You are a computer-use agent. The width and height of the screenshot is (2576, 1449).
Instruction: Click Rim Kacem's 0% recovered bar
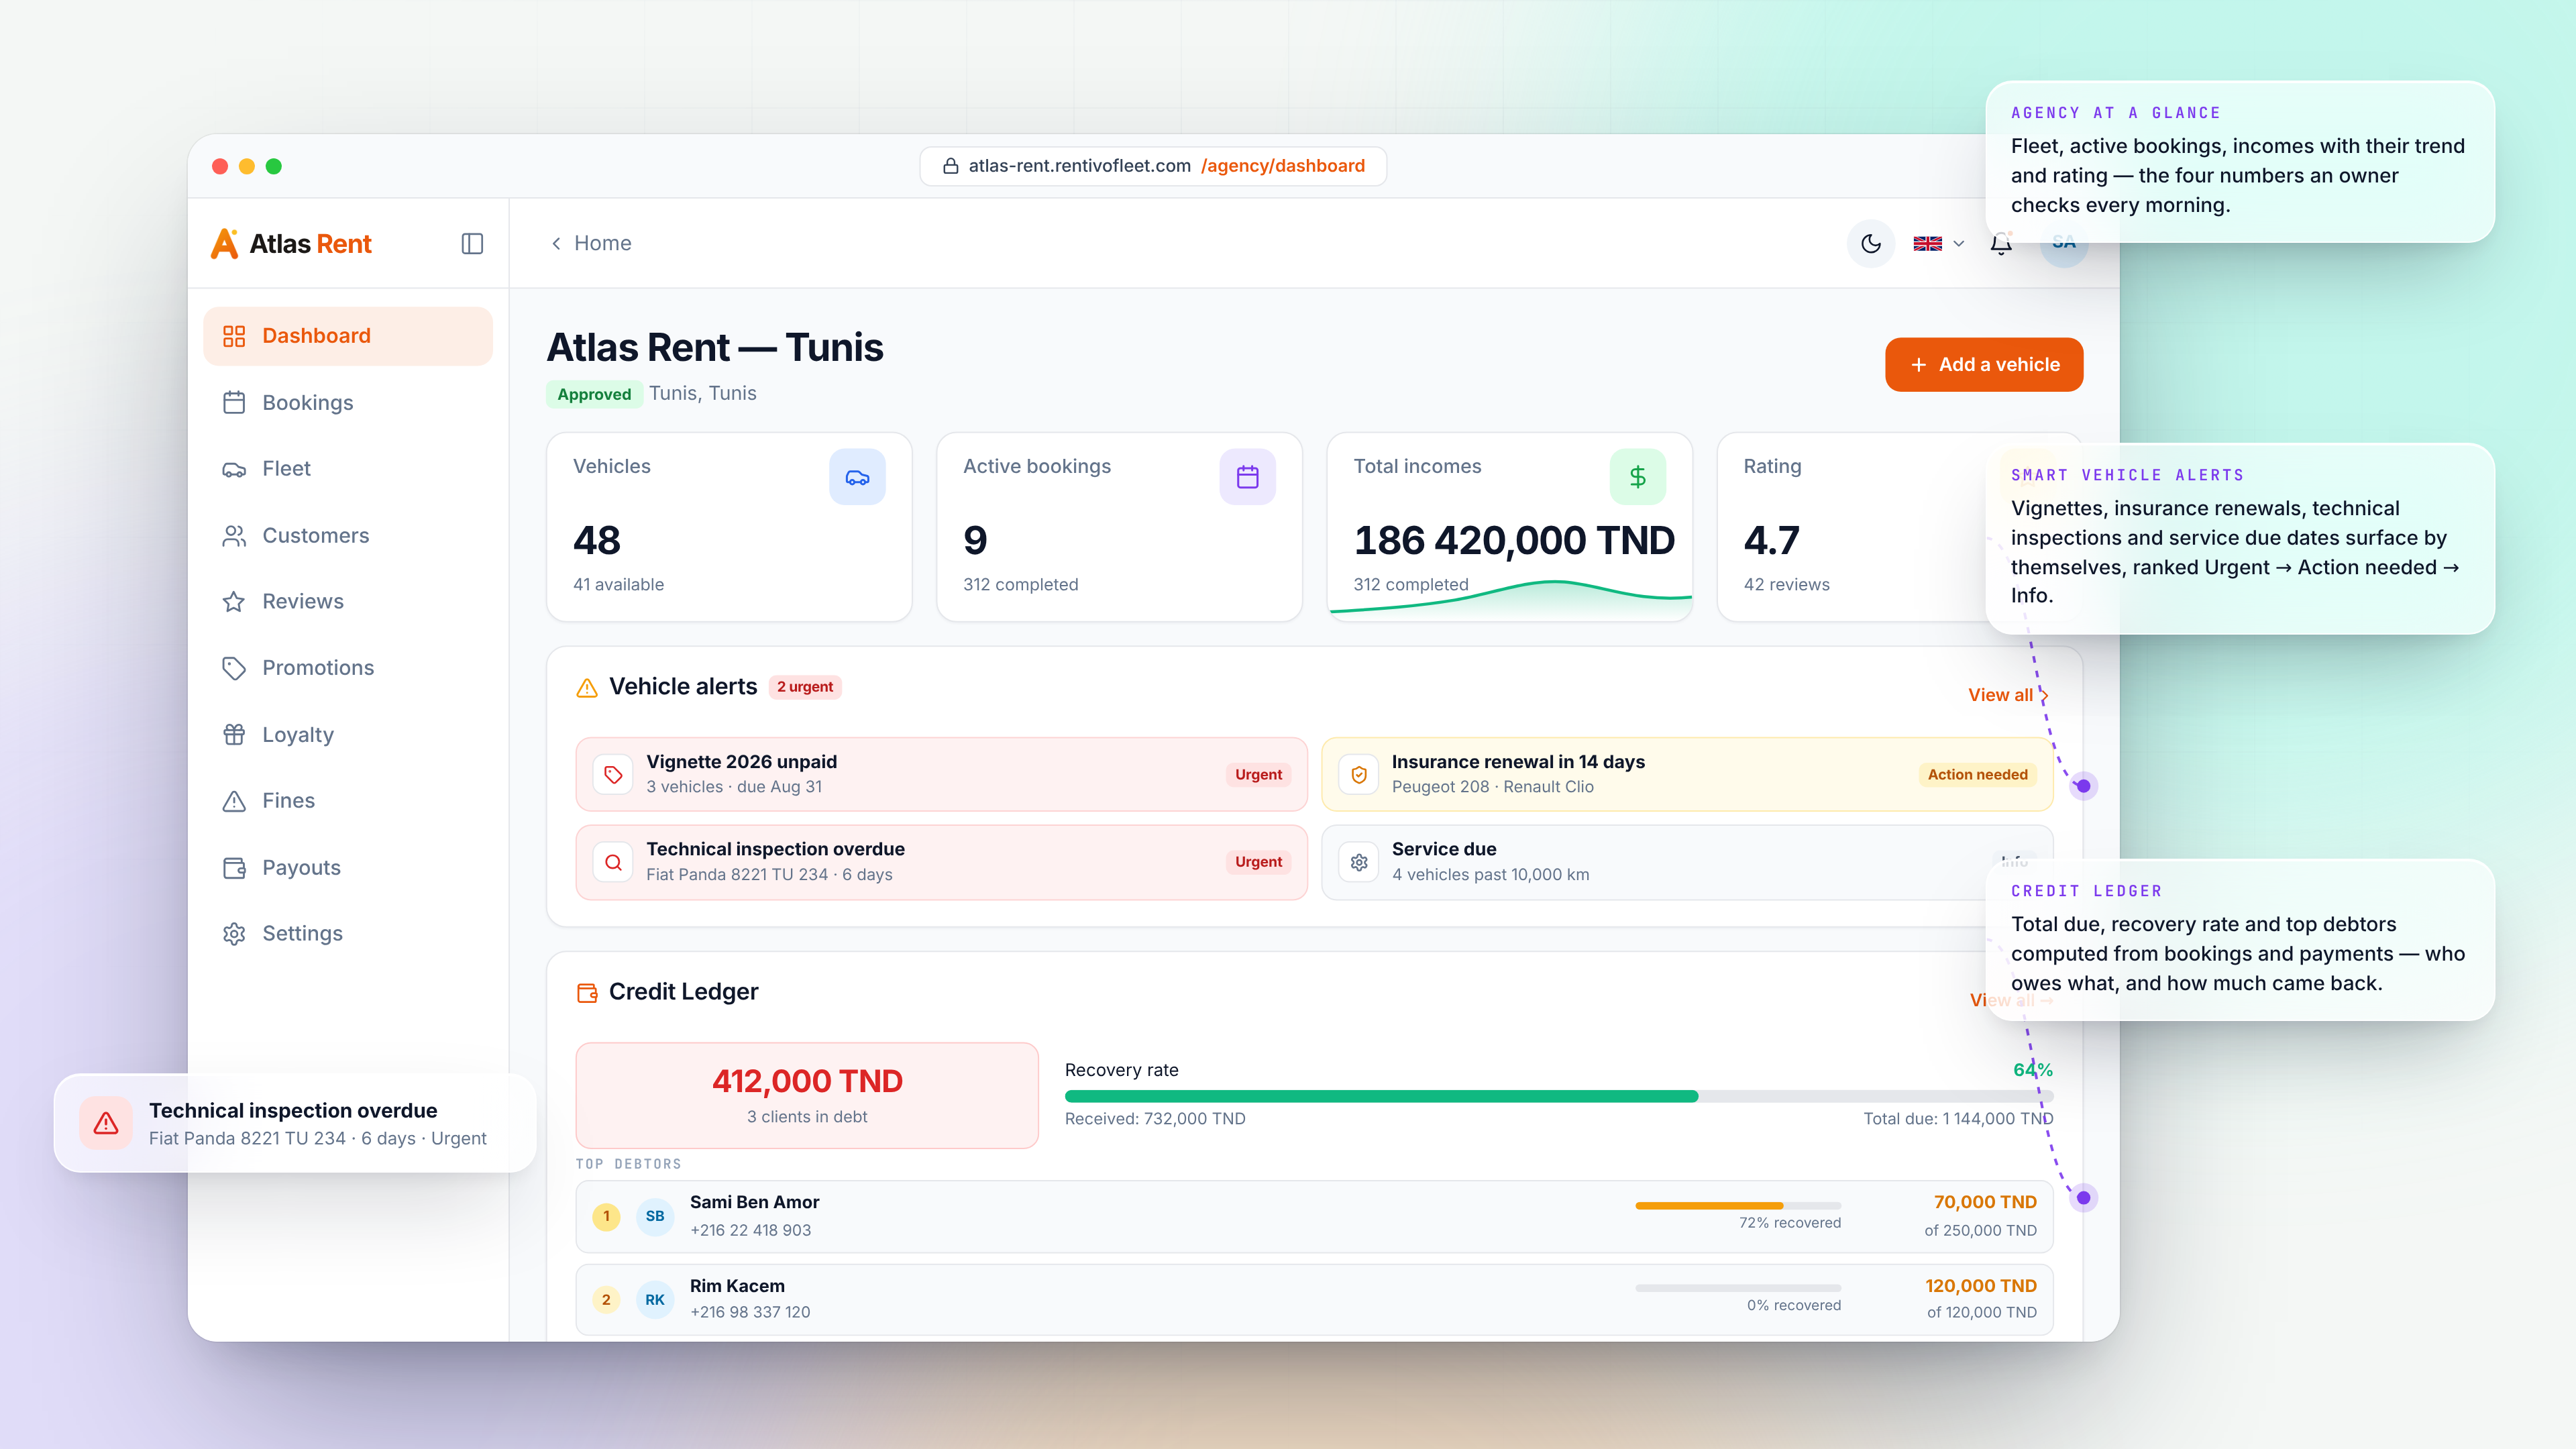point(1738,1288)
